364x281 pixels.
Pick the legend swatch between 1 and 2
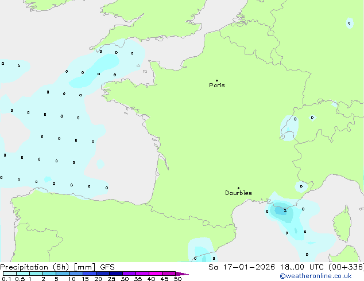point(36,274)
